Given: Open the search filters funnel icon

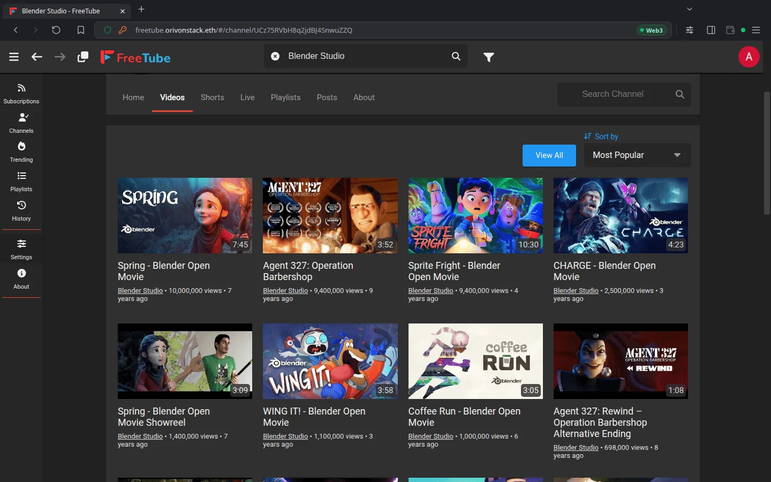Looking at the screenshot, I should (489, 57).
